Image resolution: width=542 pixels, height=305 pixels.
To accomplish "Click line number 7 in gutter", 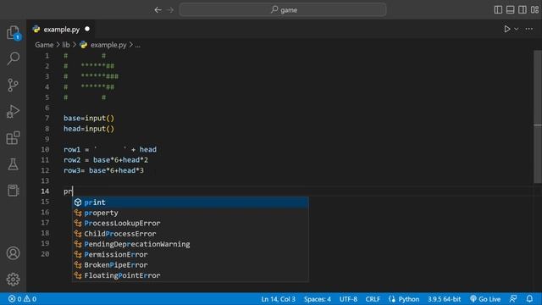I will click(x=47, y=119).
